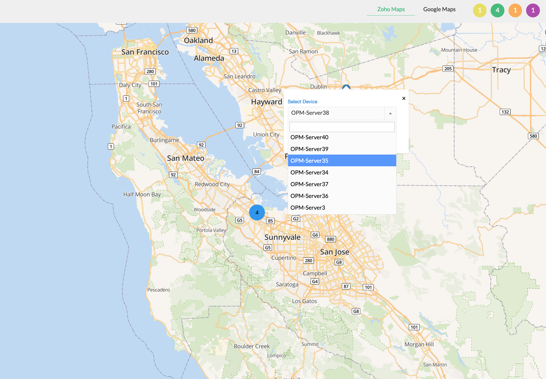Click the device search input field
546x379 pixels.
[342, 127]
